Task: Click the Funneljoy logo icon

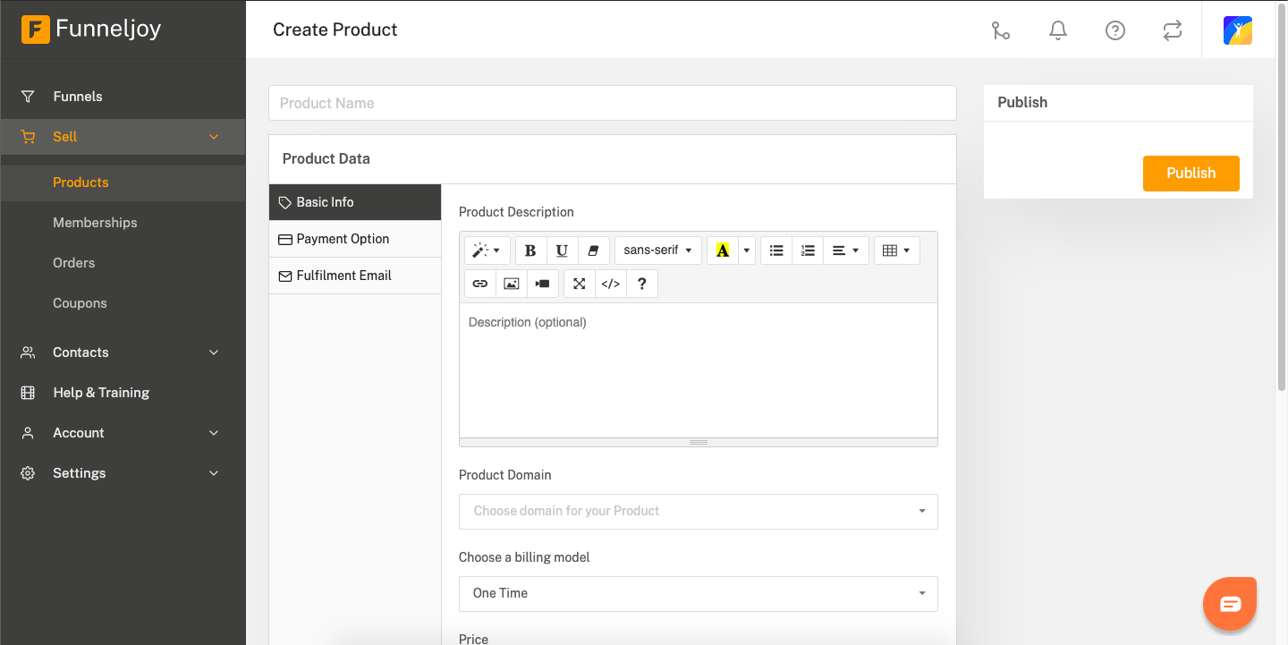Action: point(35,30)
